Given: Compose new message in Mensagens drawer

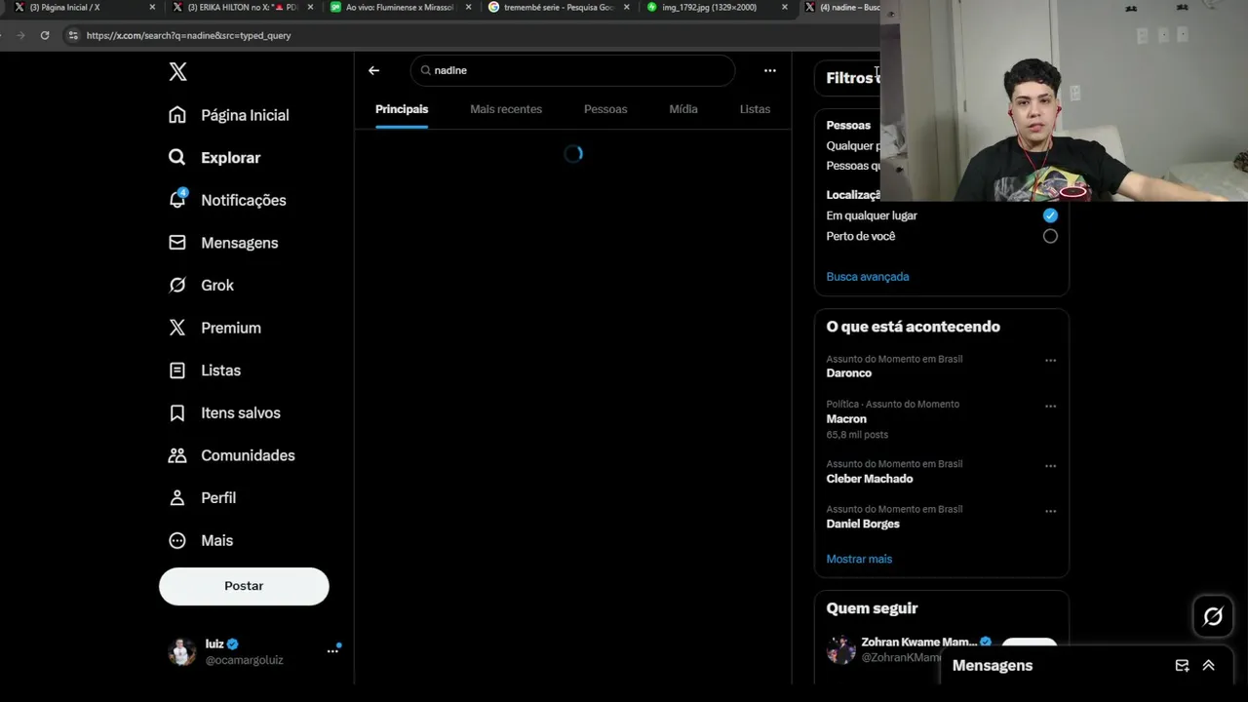Looking at the screenshot, I should click(1182, 666).
